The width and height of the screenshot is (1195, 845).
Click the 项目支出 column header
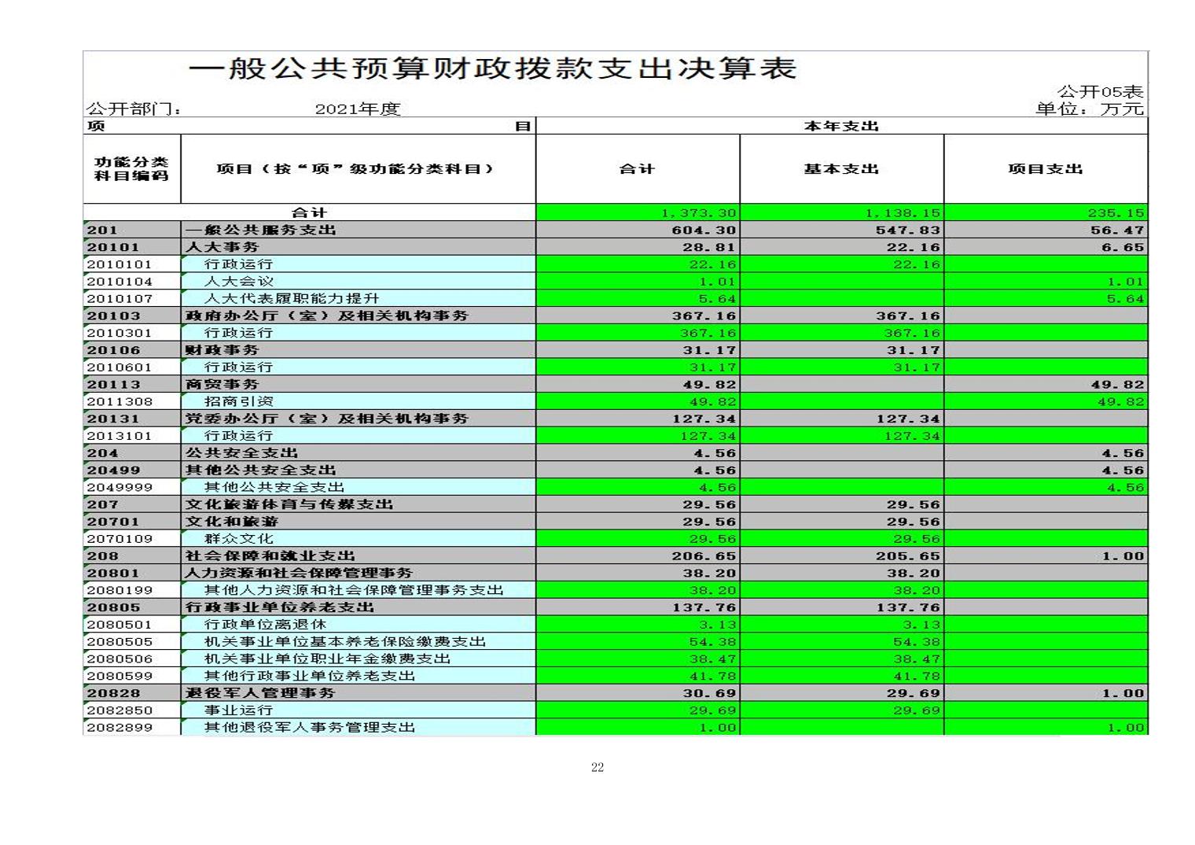pyautogui.click(x=1046, y=168)
